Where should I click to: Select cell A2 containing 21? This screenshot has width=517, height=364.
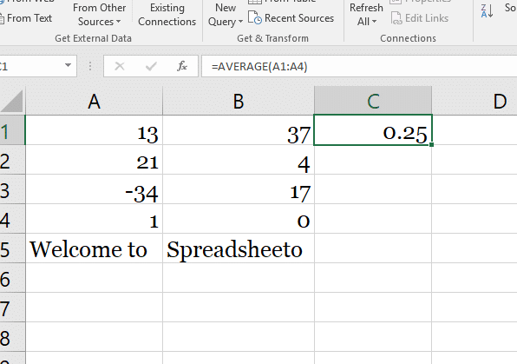94,160
